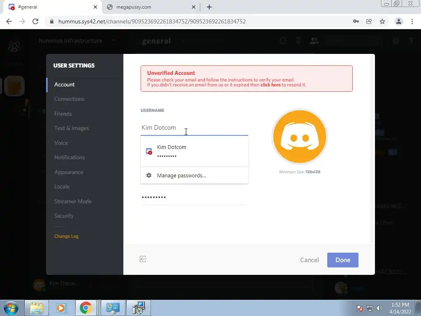The image size is (421, 316).
Task: Open Connections settings section
Action: tap(69, 99)
